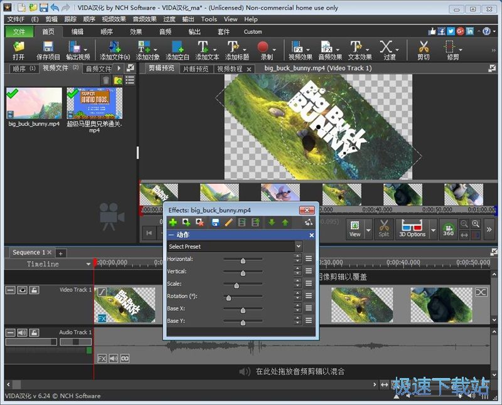
Task: Click the 过渡 transition icon
Action: 386,50
